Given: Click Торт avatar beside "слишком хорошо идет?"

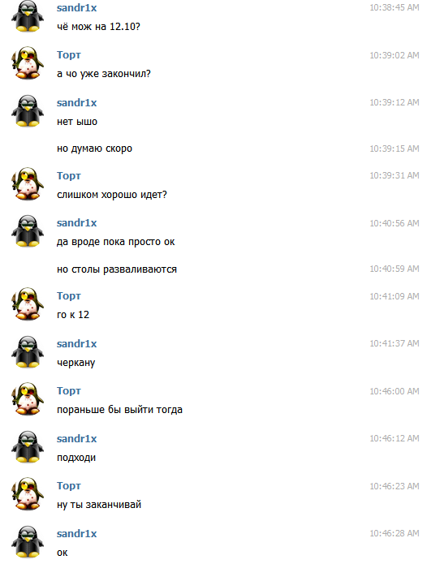Looking at the screenshot, I should pyautogui.click(x=28, y=183).
